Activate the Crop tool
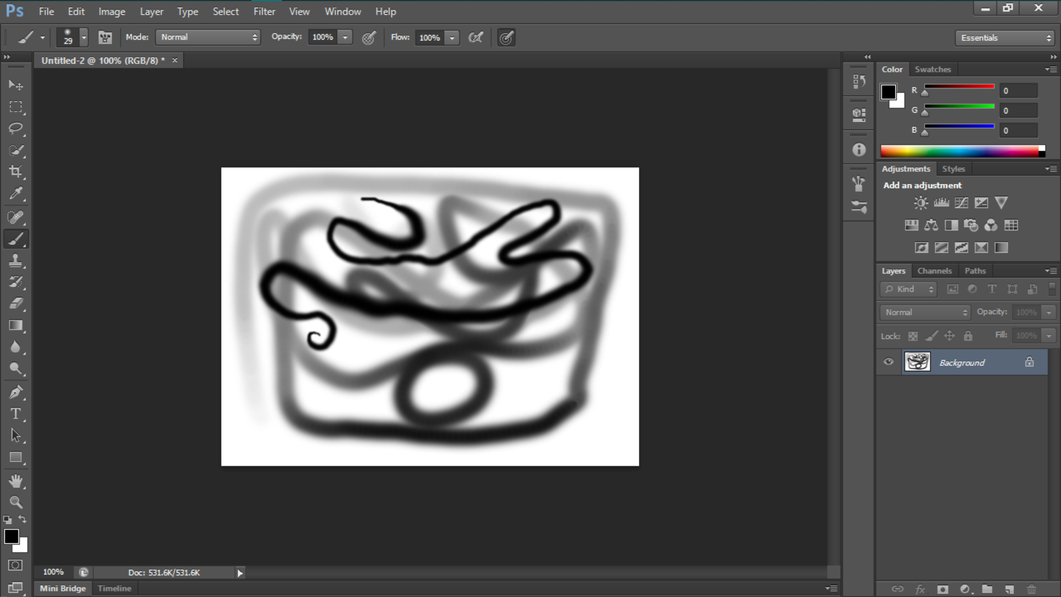The image size is (1061, 597). click(16, 172)
